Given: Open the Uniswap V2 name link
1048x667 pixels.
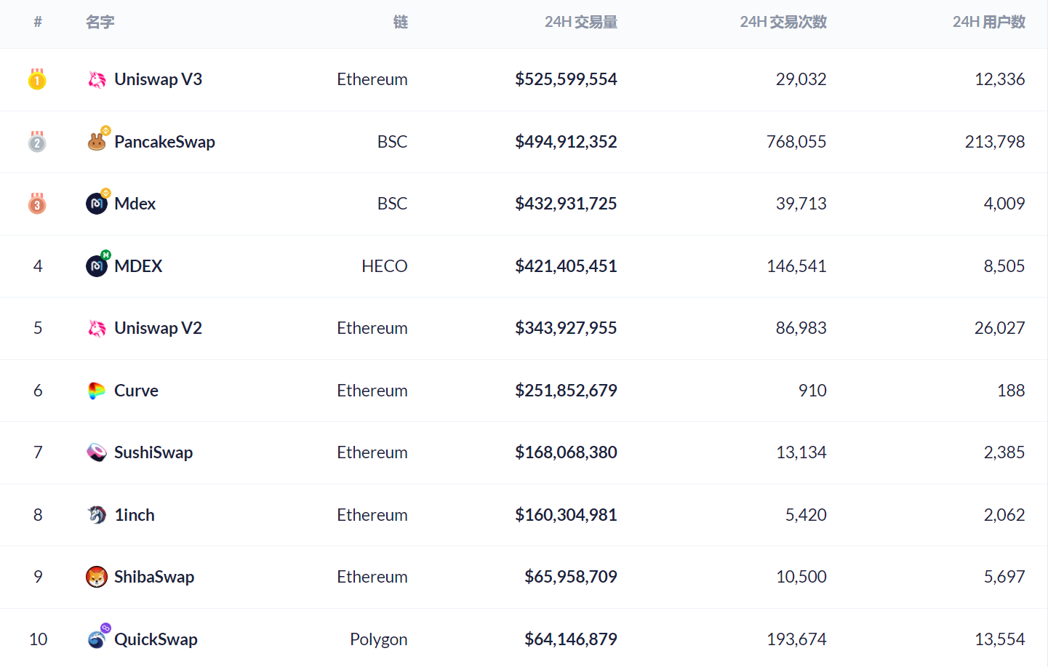Looking at the screenshot, I should pos(158,328).
